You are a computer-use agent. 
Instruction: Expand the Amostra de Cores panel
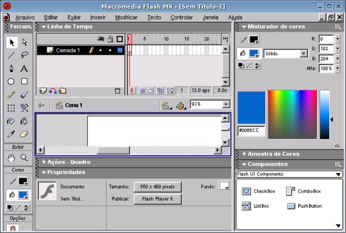coord(245,154)
